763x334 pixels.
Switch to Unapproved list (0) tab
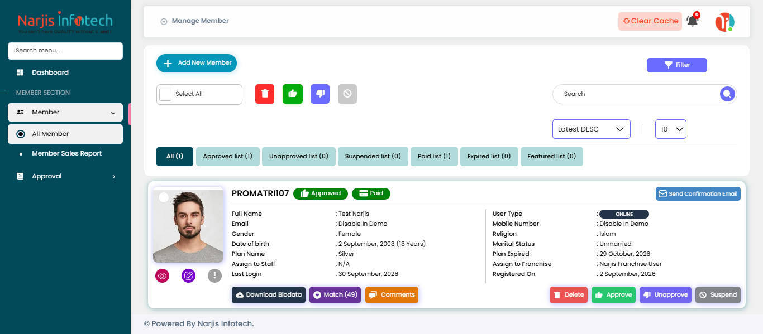click(x=299, y=157)
